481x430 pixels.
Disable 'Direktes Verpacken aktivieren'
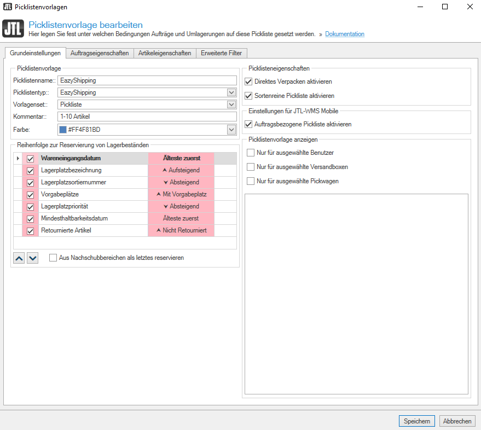click(x=249, y=80)
